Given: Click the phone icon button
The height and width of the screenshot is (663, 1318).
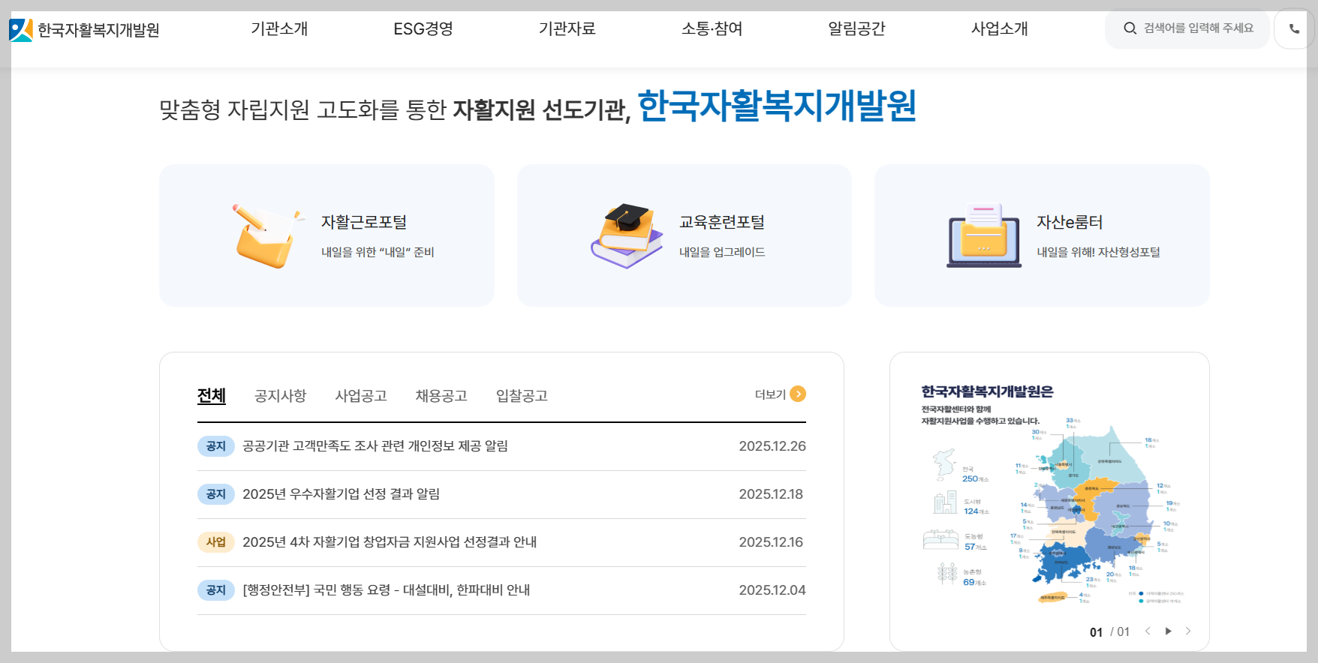Looking at the screenshot, I should click(x=1294, y=28).
